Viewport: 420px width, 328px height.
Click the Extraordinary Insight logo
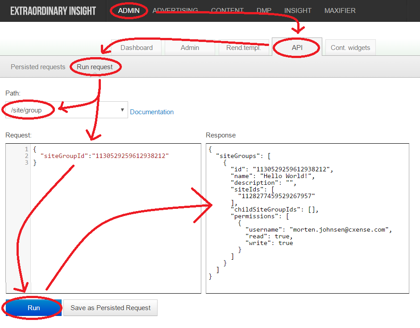[53, 11]
